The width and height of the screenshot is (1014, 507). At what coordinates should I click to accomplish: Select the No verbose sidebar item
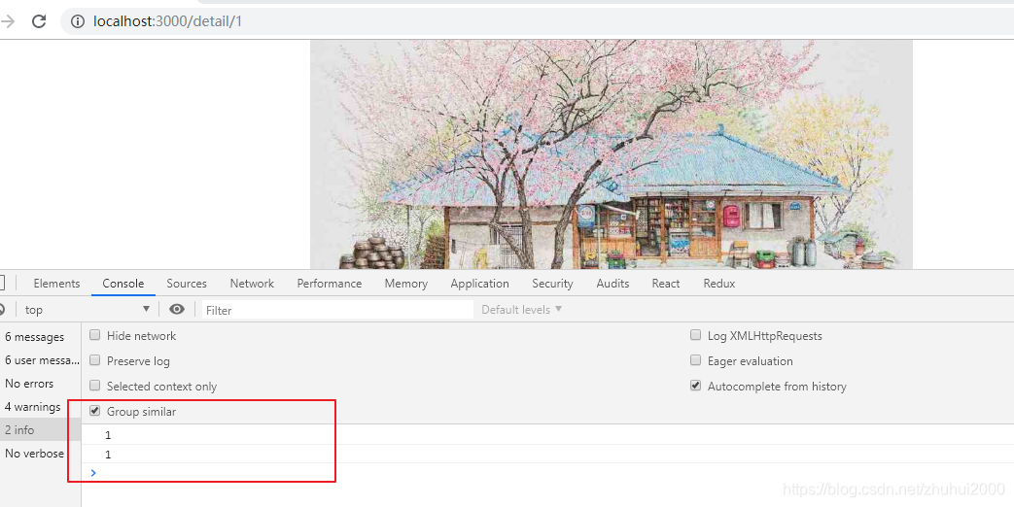pos(40,453)
